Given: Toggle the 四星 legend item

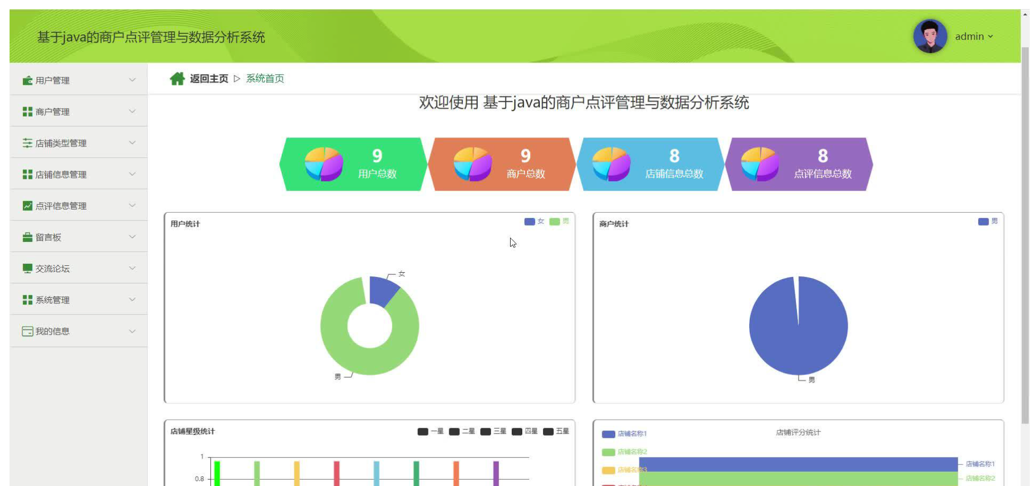Looking at the screenshot, I should (x=524, y=431).
